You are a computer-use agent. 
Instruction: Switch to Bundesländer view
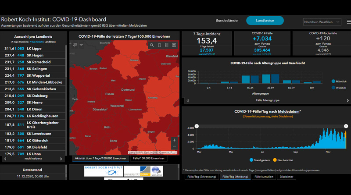point(227,20)
